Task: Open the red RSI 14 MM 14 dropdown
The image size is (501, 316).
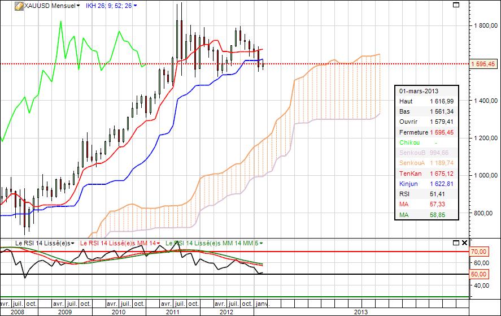Action: (159, 243)
